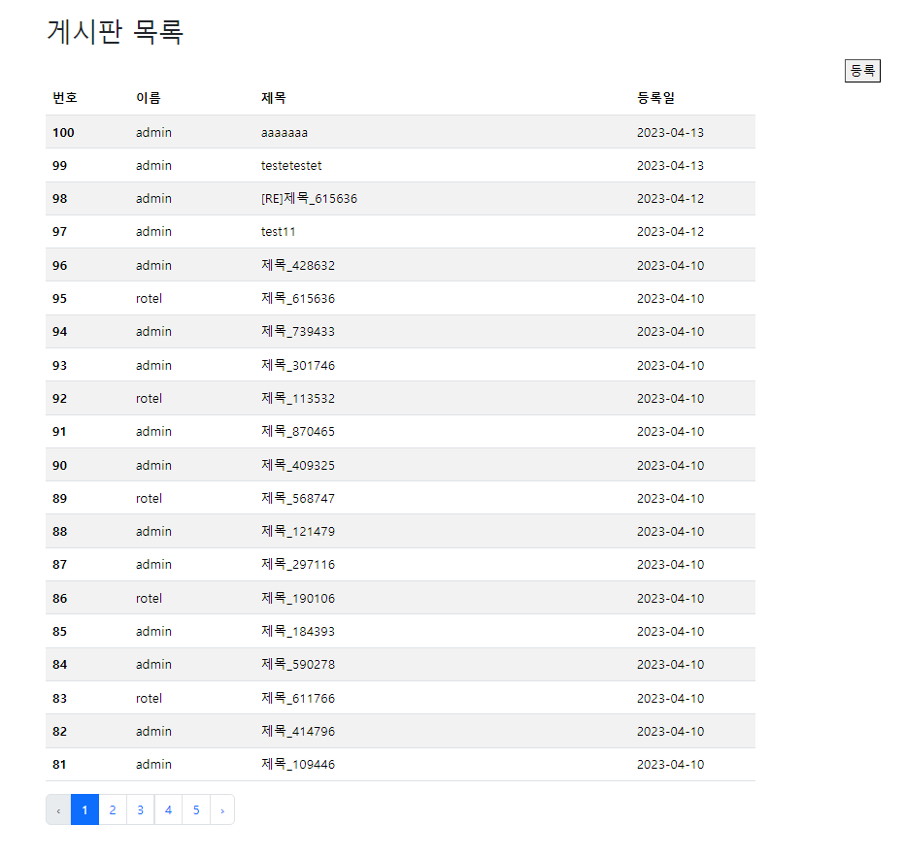Click date 2023-04-10 in row 81

pyautogui.click(x=670, y=764)
